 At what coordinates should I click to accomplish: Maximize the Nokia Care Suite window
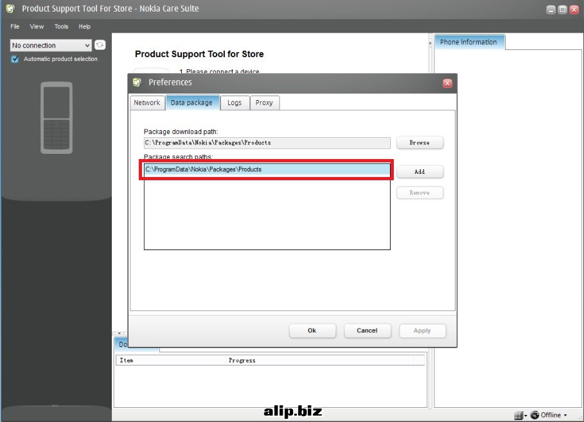[563, 10]
